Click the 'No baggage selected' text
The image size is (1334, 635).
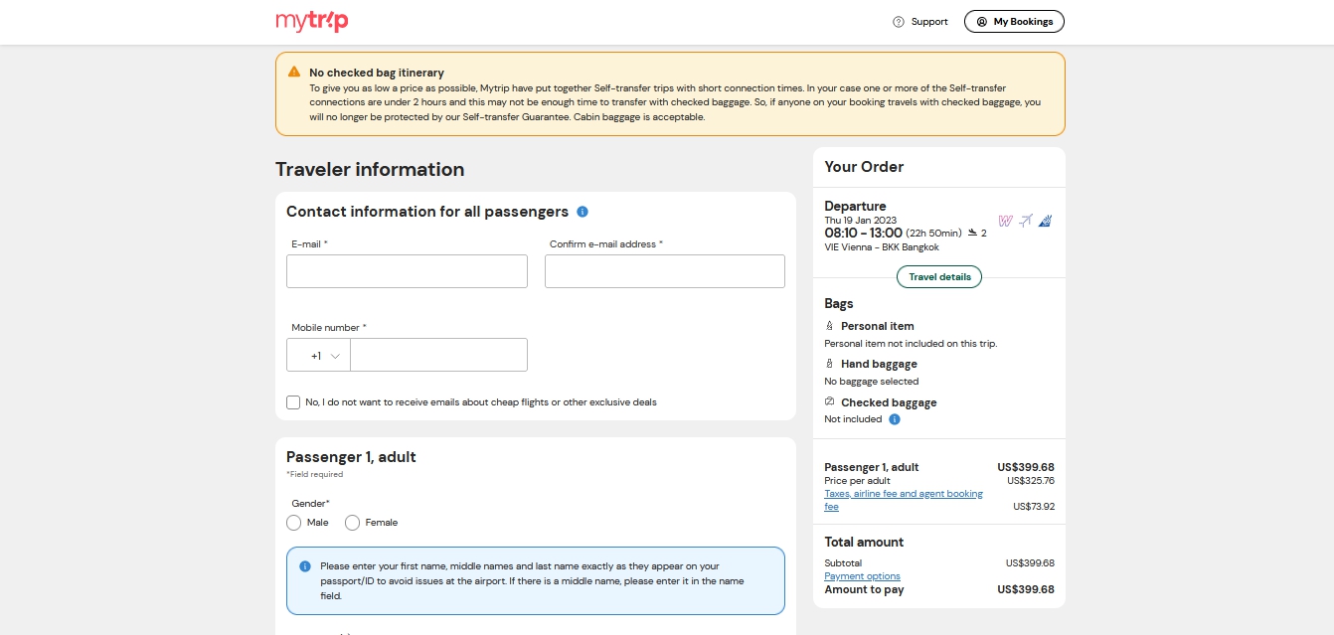tap(872, 382)
